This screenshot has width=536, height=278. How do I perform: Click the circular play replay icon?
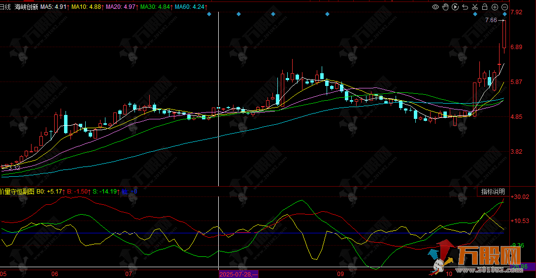(455, 7)
